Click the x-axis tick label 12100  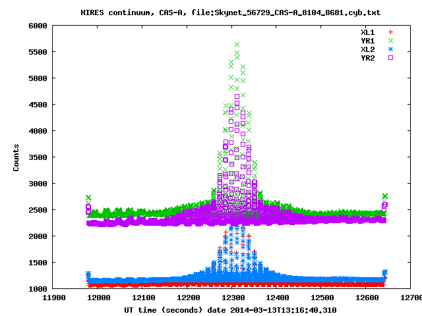coord(144,298)
